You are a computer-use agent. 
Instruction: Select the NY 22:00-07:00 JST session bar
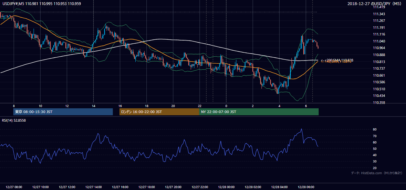click(259, 112)
